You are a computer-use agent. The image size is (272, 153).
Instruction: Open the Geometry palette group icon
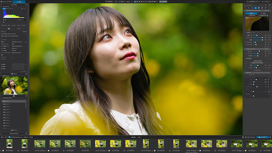pos(259,8)
